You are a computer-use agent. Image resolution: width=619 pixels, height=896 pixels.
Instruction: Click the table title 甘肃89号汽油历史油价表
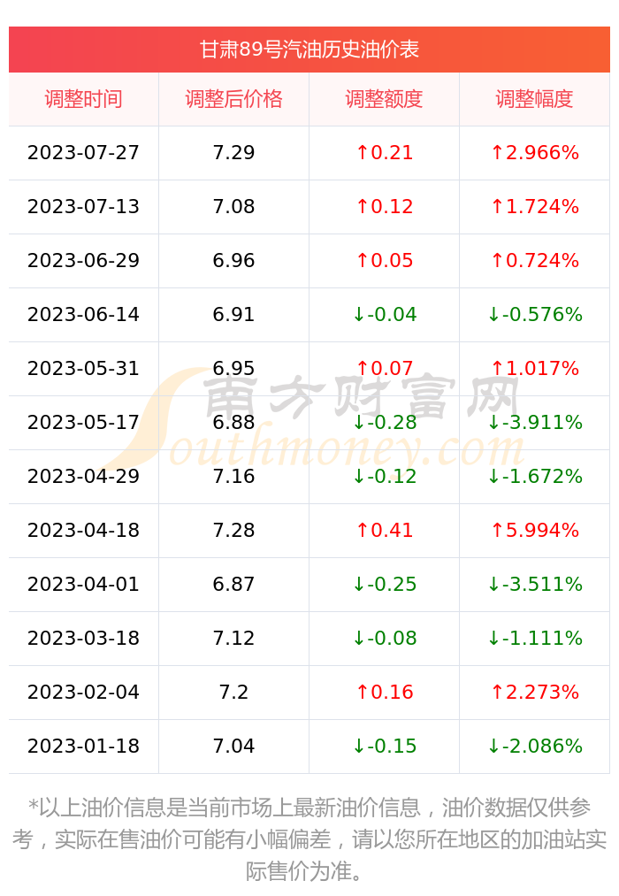pyautogui.click(x=309, y=50)
